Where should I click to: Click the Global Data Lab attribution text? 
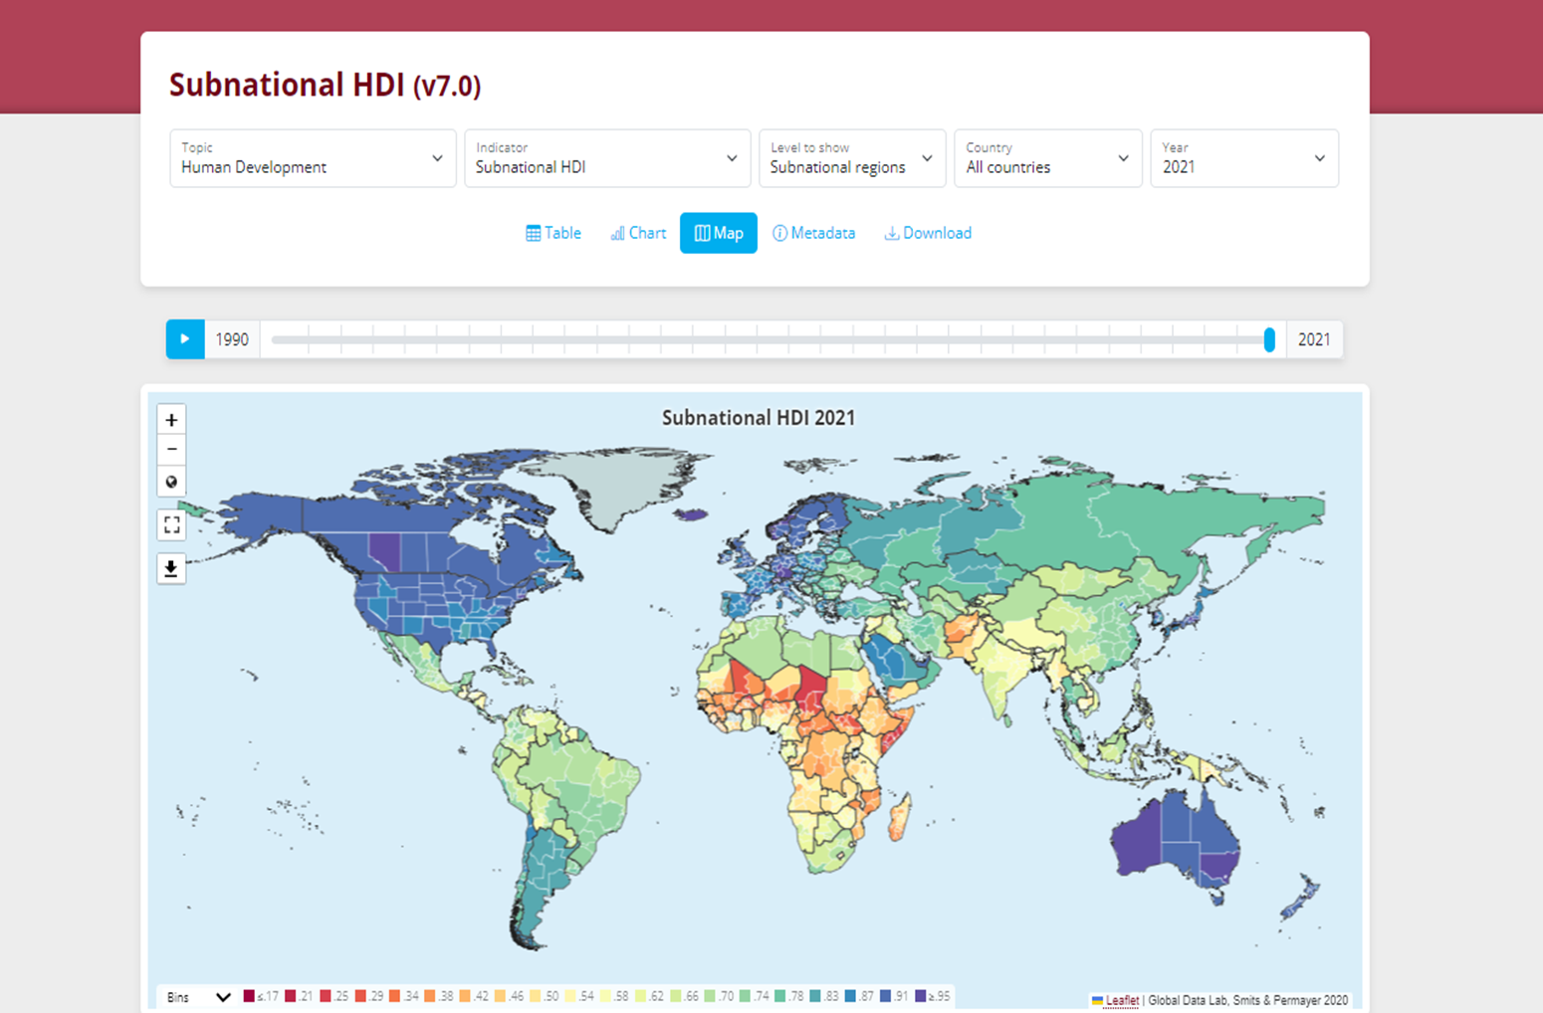[1248, 1000]
